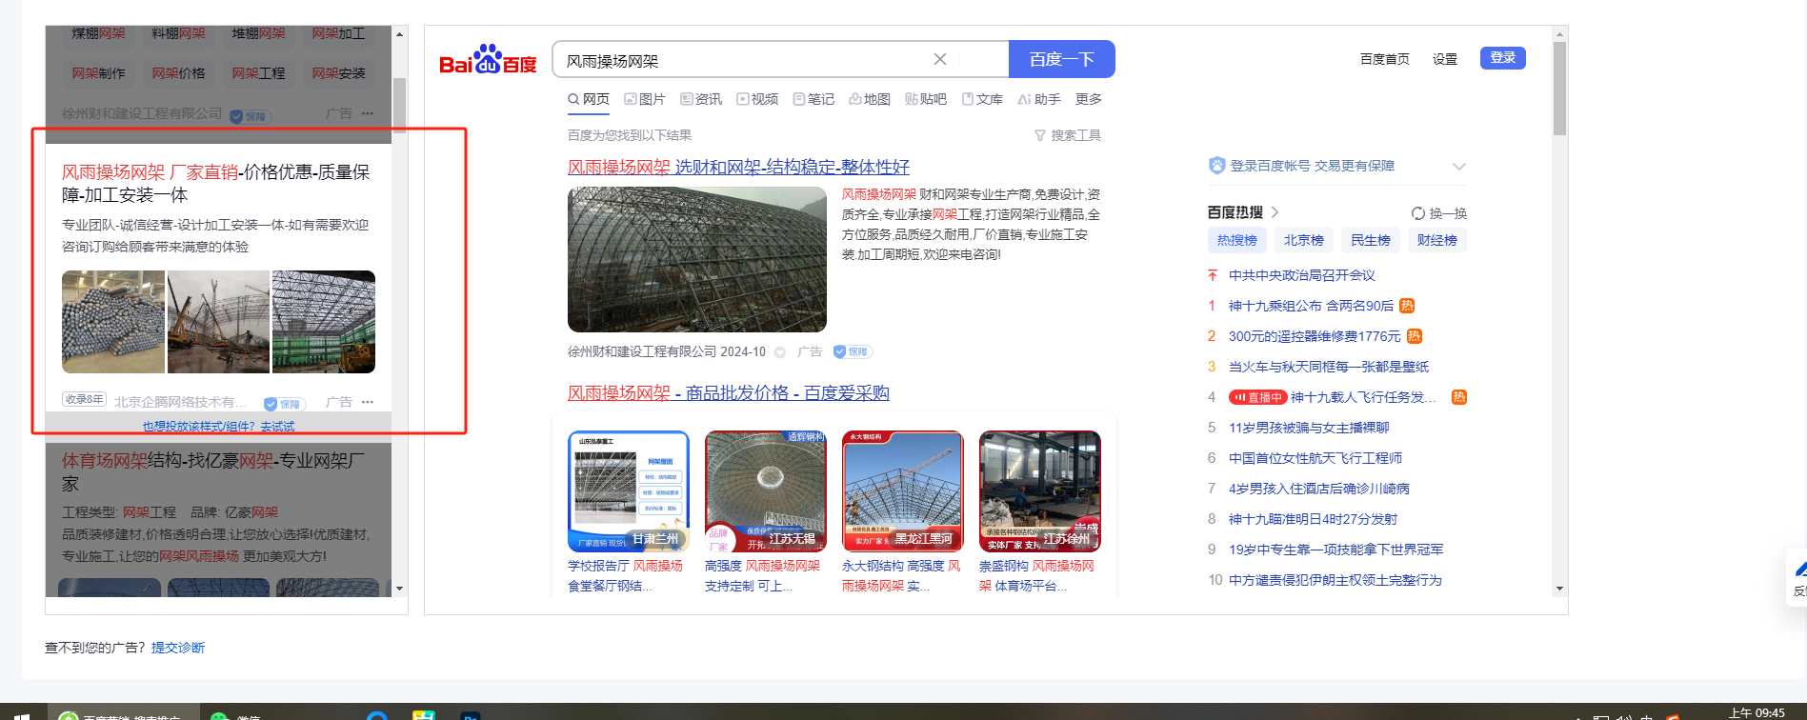Switch to the 视频 tab

click(757, 99)
